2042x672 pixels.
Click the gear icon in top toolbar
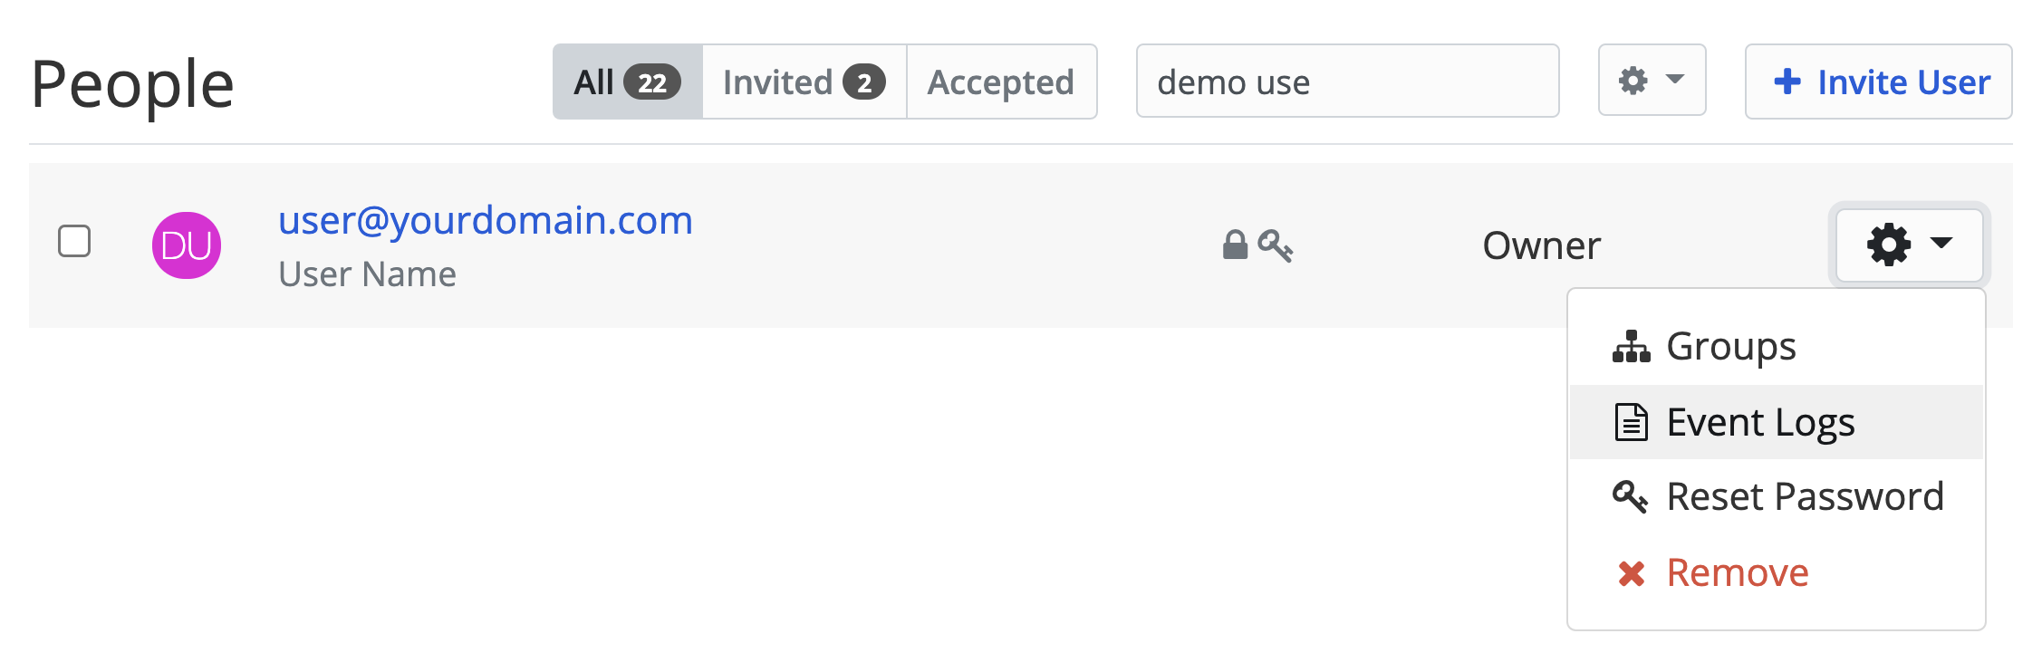click(x=1633, y=81)
